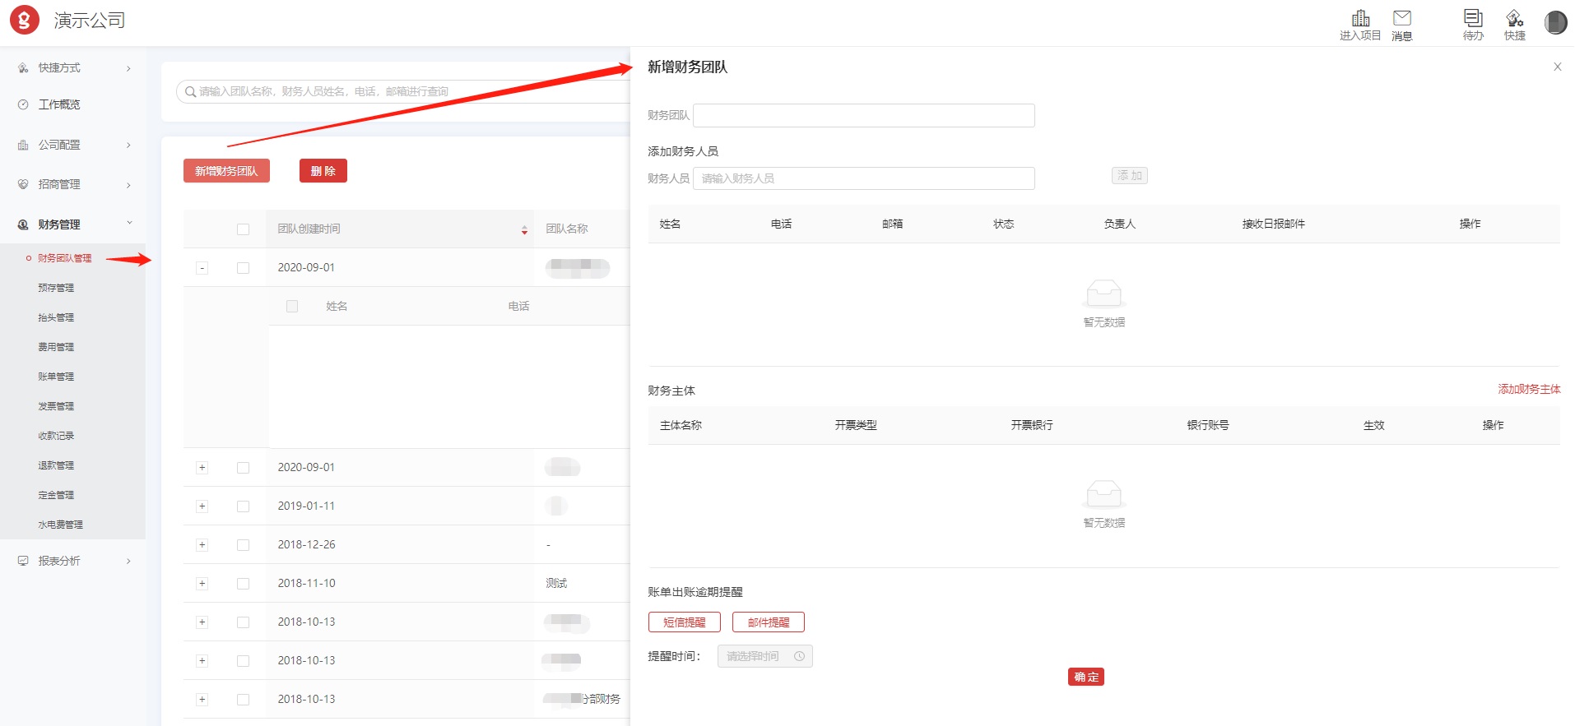Open the user avatar in top bar
Image resolution: width=1575 pixels, height=726 pixels.
click(x=1554, y=23)
